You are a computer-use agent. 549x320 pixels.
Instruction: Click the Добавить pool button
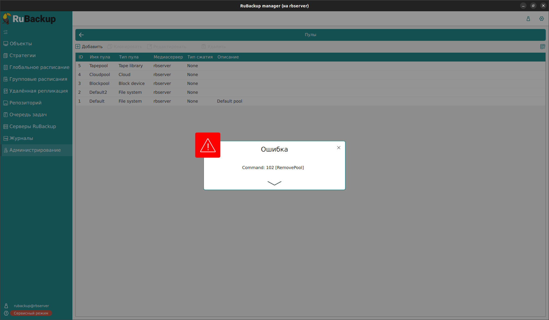tap(89, 47)
